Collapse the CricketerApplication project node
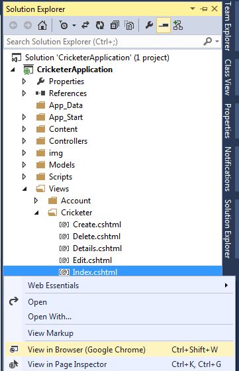This screenshot has width=239, height=371. point(13,70)
